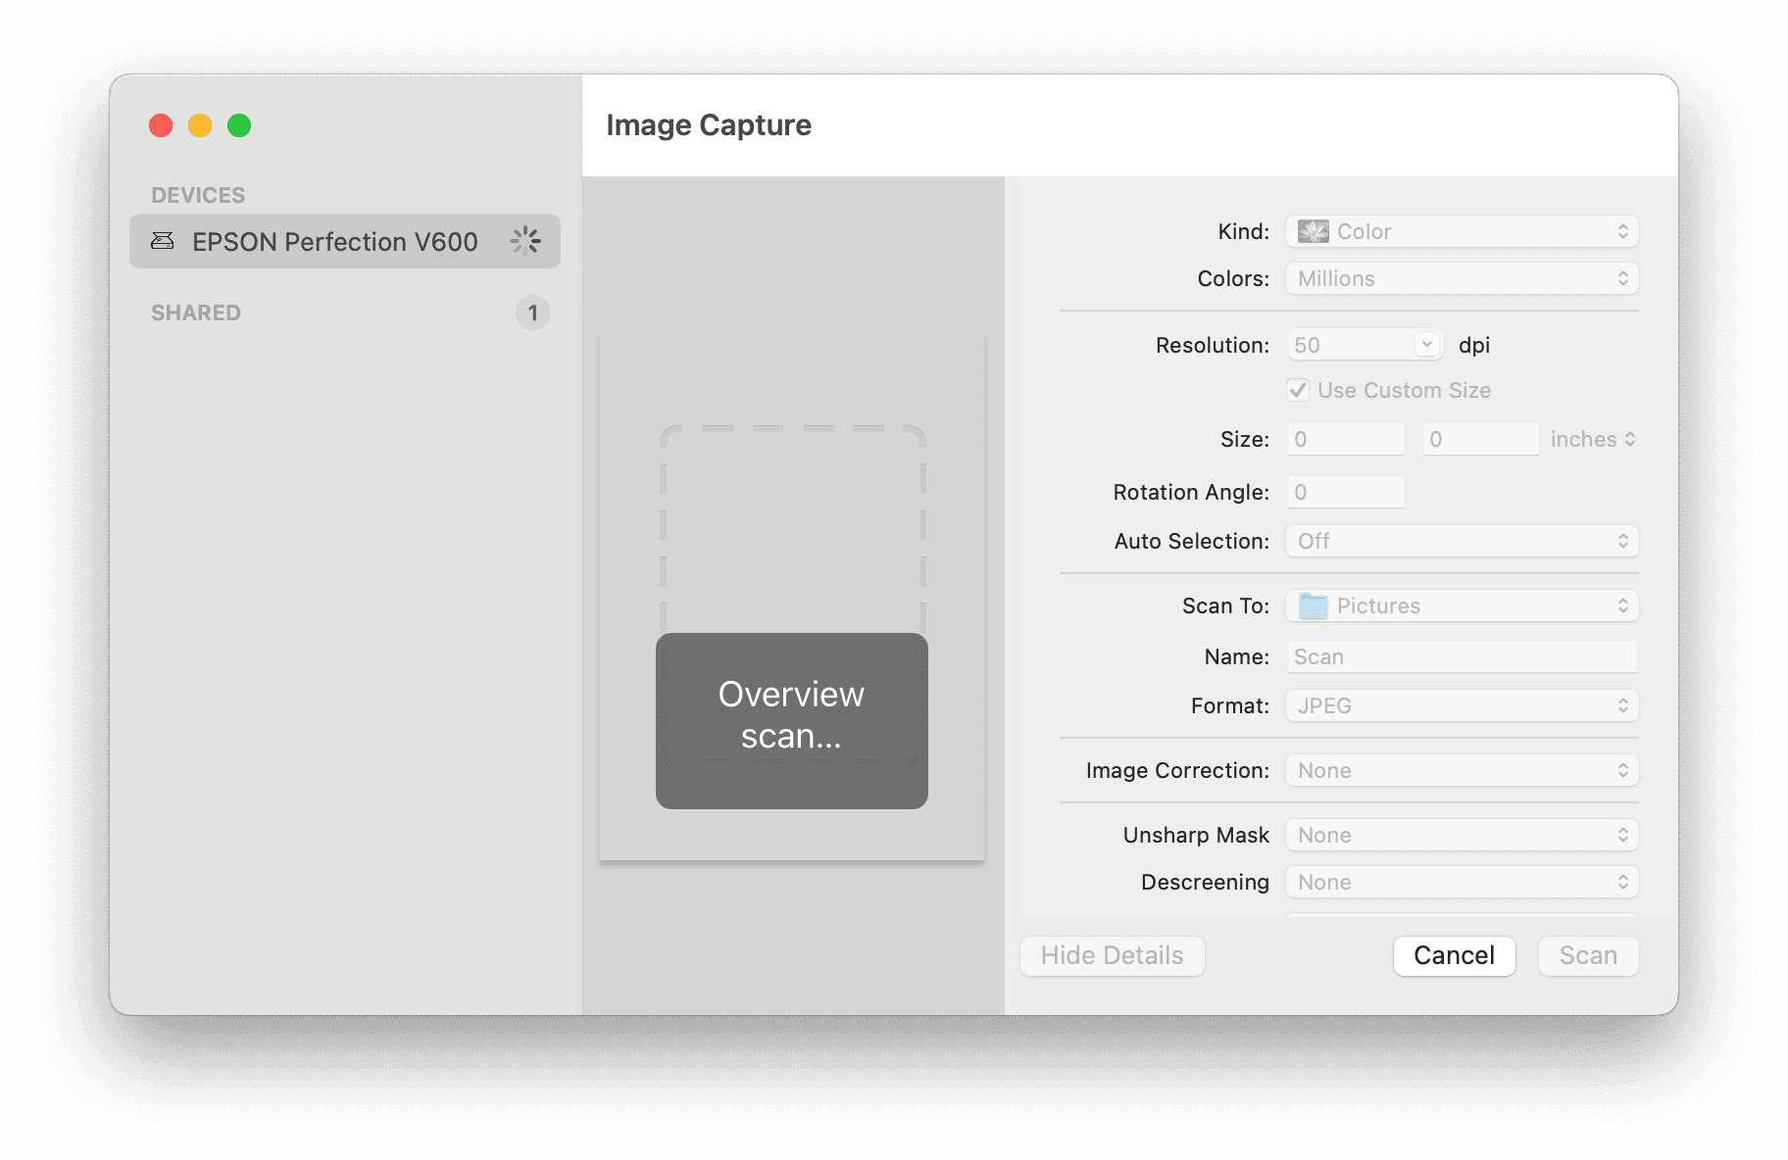Select the EPSON Perfection V600 scanner icon
The width and height of the screenshot is (1788, 1160).
162,240
